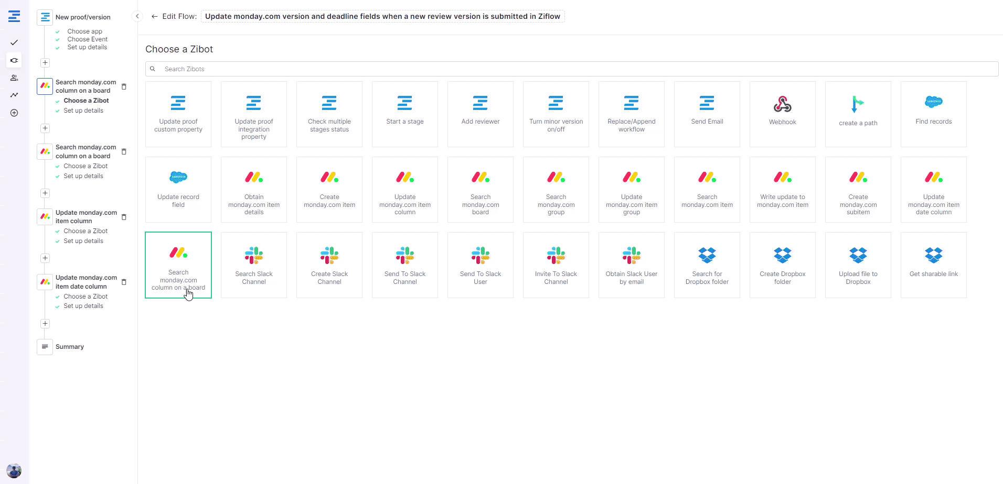This screenshot has width=1003, height=484.
Task: Add a step above the Summary section
Action: (45, 324)
